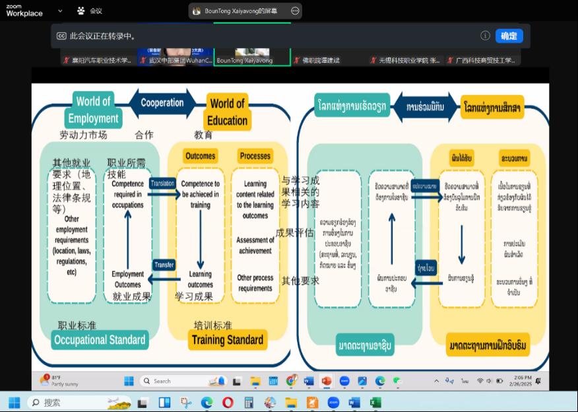Open the Calculator app from the taskbar
The width and height of the screenshot is (578, 412).
(249, 401)
